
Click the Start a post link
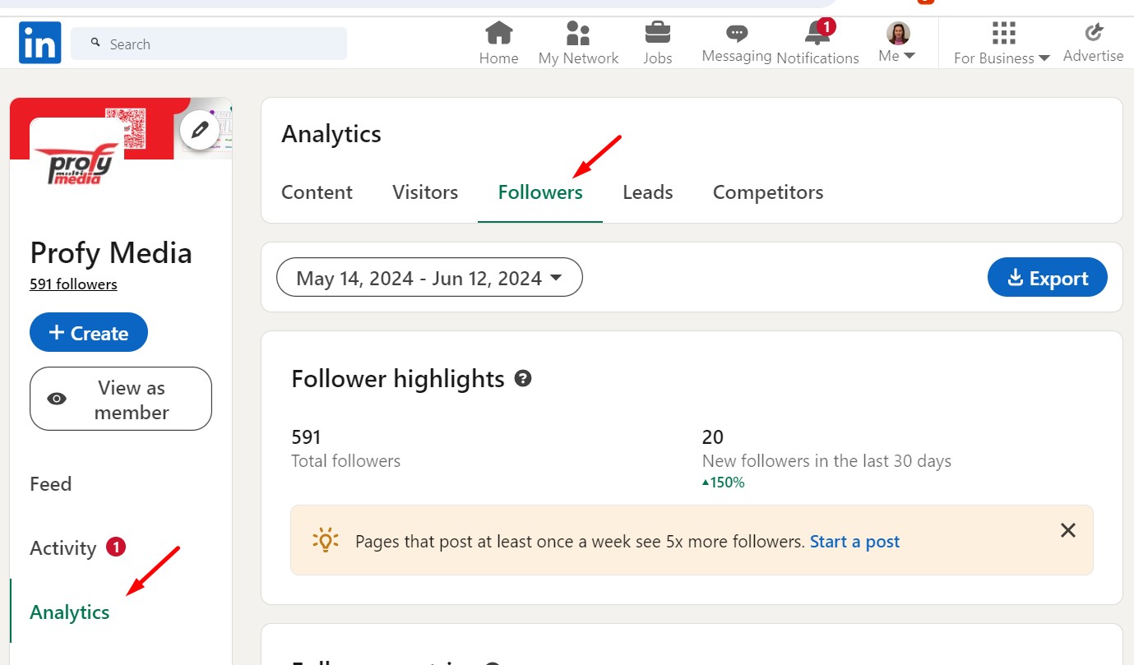point(854,542)
